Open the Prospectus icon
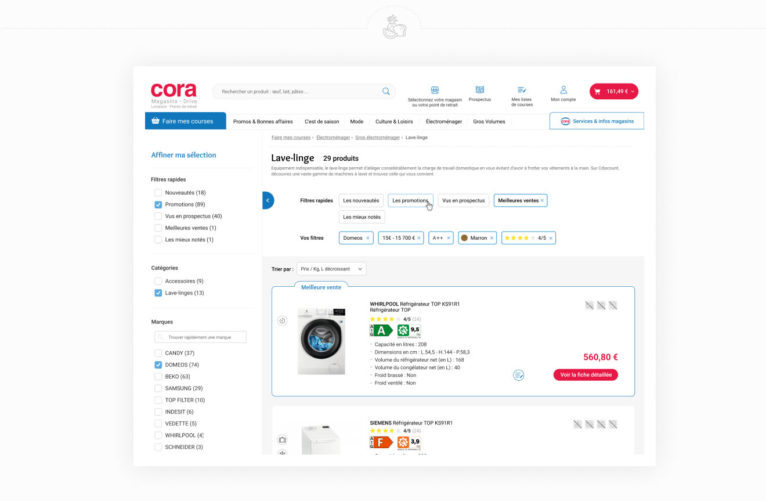 (x=480, y=90)
